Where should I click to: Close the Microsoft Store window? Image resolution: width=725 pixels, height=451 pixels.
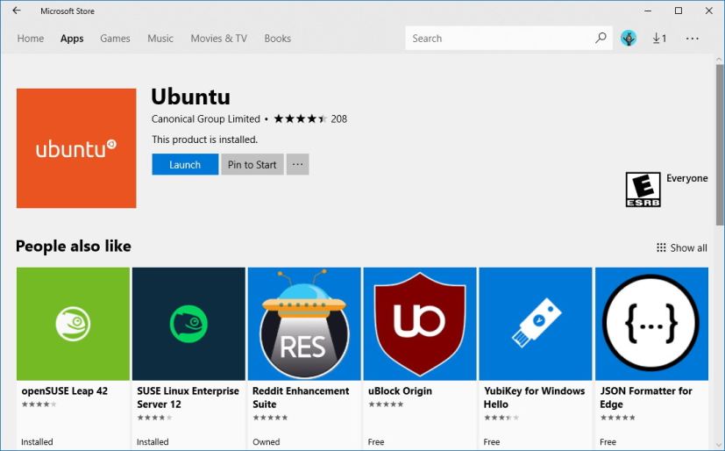coord(709,11)
